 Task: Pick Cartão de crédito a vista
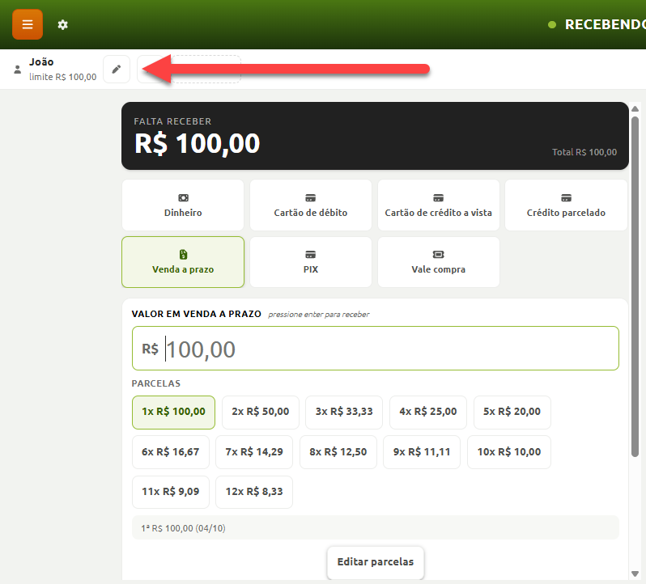coord(439,205)
